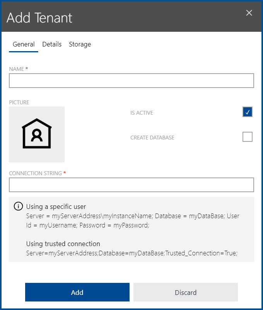Click the Add Tenant title text
The height and width of the screenshot is (310, 263).
point(39,18)
